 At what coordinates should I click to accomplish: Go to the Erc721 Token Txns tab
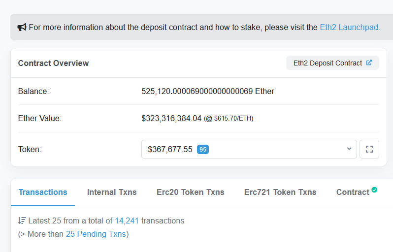(x=280, y=192)
